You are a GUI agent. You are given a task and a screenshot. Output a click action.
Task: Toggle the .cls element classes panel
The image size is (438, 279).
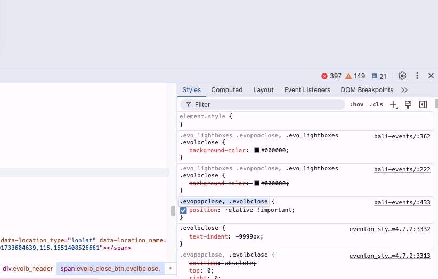376,104
